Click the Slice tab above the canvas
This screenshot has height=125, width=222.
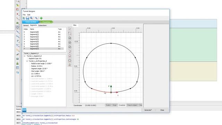[75, 25]
